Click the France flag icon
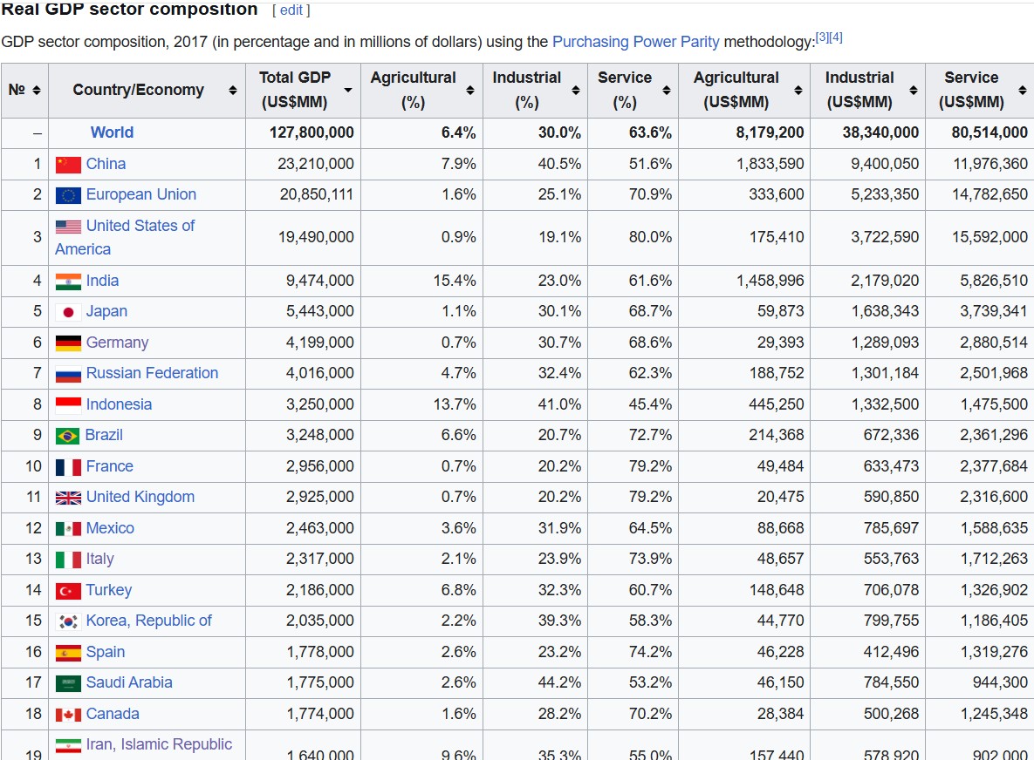This screenshot has height=760, width=1034. pyautogui.click(x=68, y=467)
